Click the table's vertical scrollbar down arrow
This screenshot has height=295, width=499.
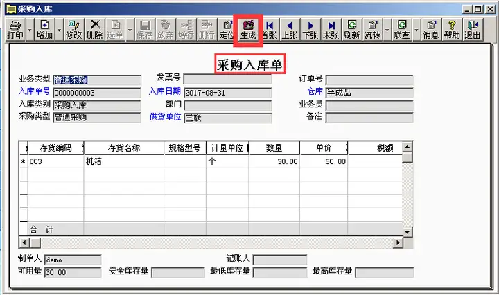[407, 232]
